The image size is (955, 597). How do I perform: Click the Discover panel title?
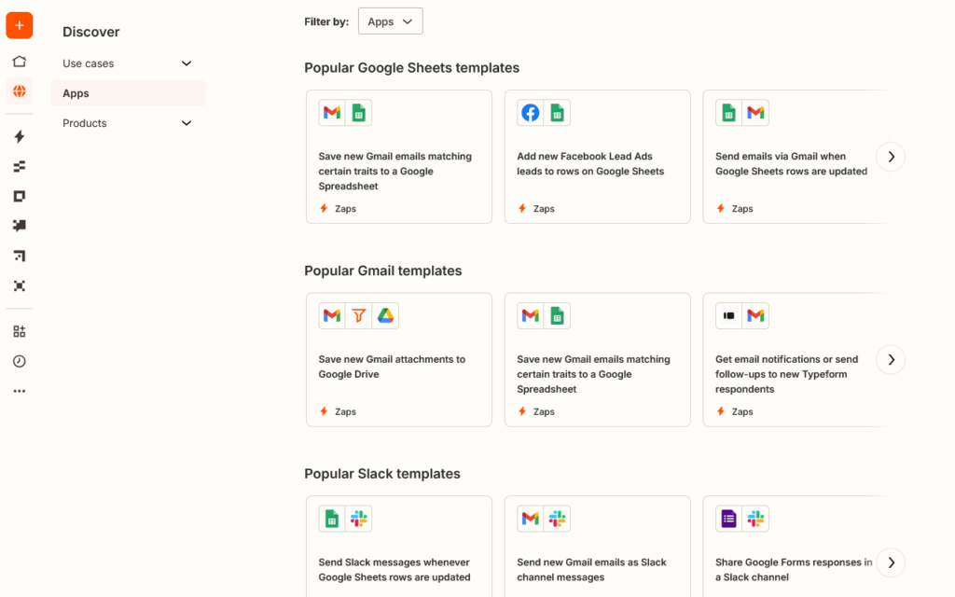click(x=91, y=32)
